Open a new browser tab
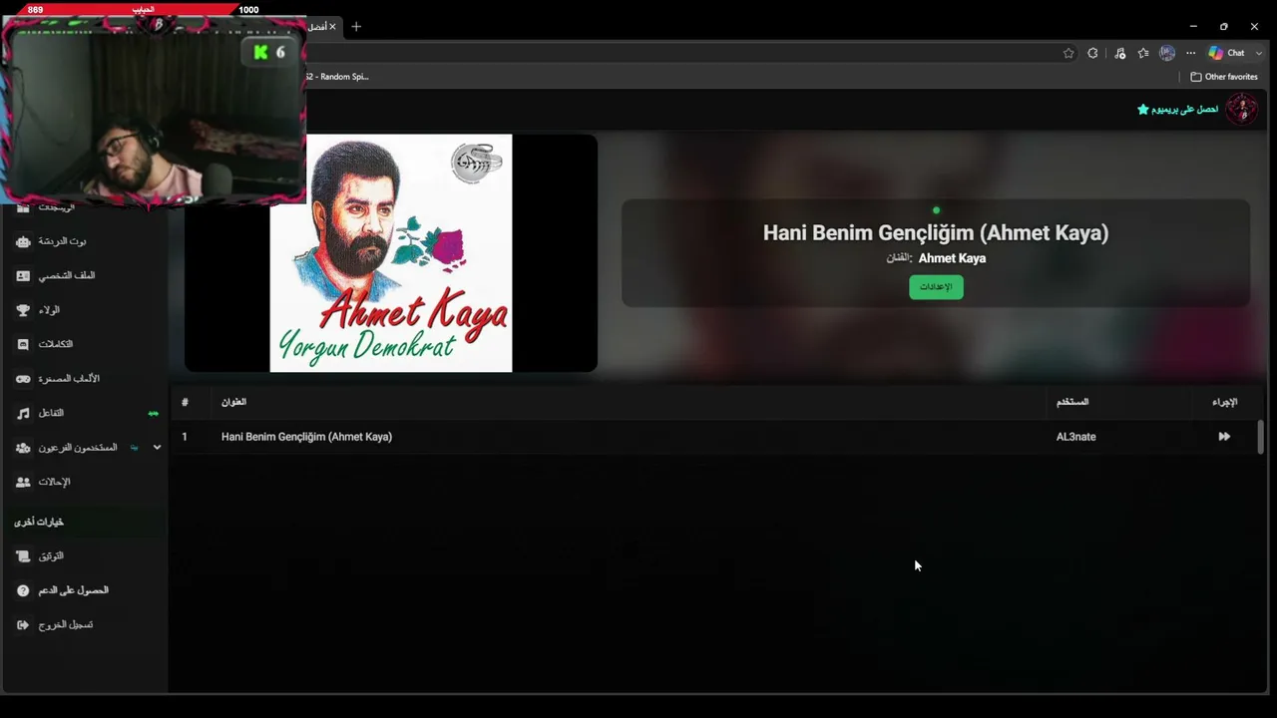1277x718 pixels. pos(356,27)
